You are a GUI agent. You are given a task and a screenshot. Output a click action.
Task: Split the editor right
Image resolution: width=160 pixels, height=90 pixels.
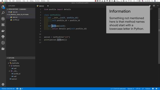(154, 6)
